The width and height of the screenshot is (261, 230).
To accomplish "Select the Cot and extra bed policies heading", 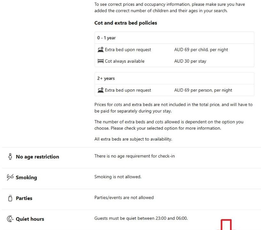I will tap(126, 23).
